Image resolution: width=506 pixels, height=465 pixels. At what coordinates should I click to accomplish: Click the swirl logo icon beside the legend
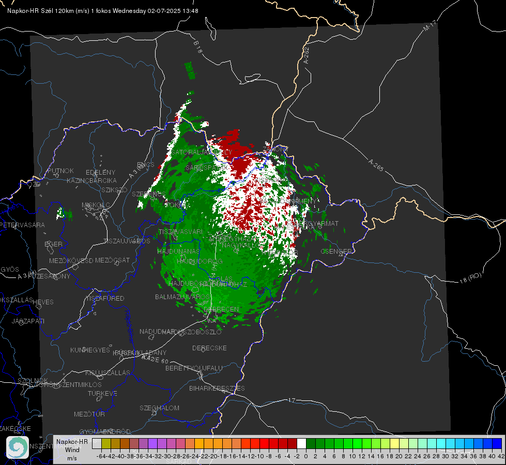click(x=18, y=447)
